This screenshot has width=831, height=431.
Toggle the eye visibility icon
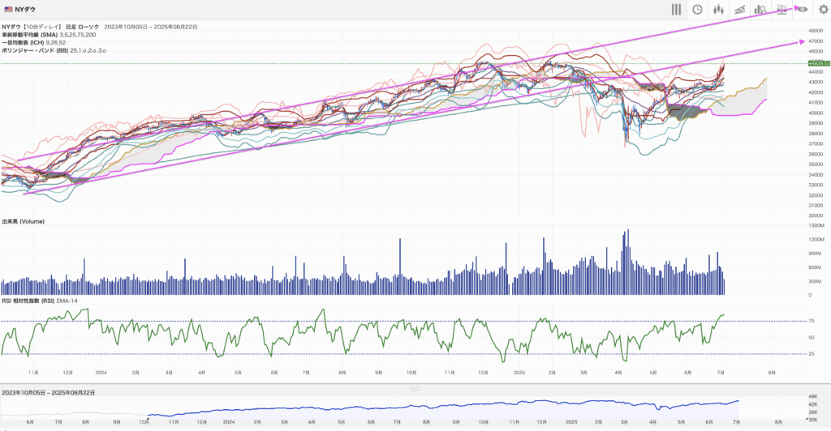(x=802, y=9)
